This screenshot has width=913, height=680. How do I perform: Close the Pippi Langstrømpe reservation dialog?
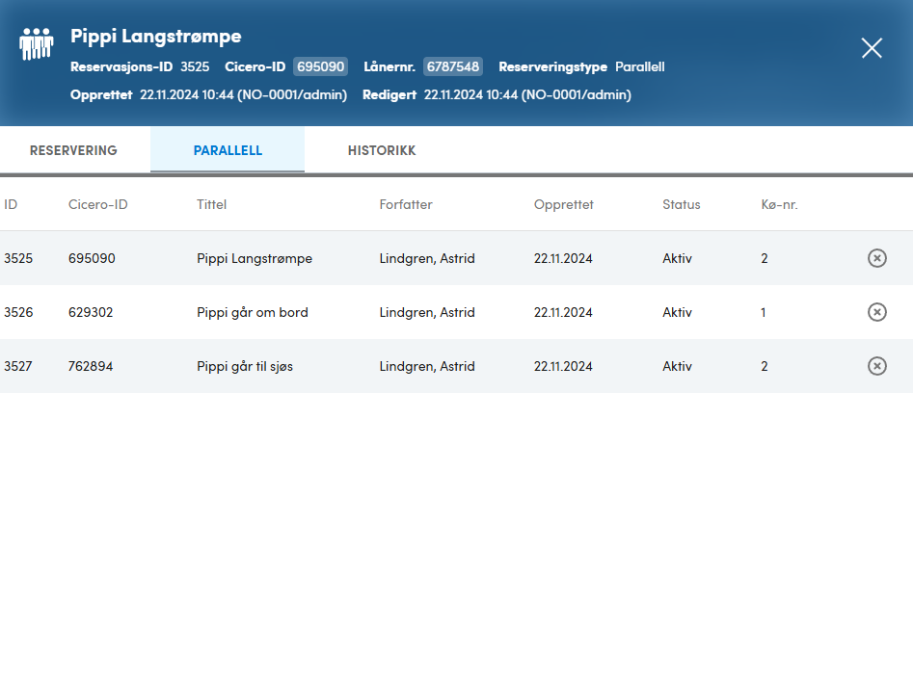tap(872, 48)
